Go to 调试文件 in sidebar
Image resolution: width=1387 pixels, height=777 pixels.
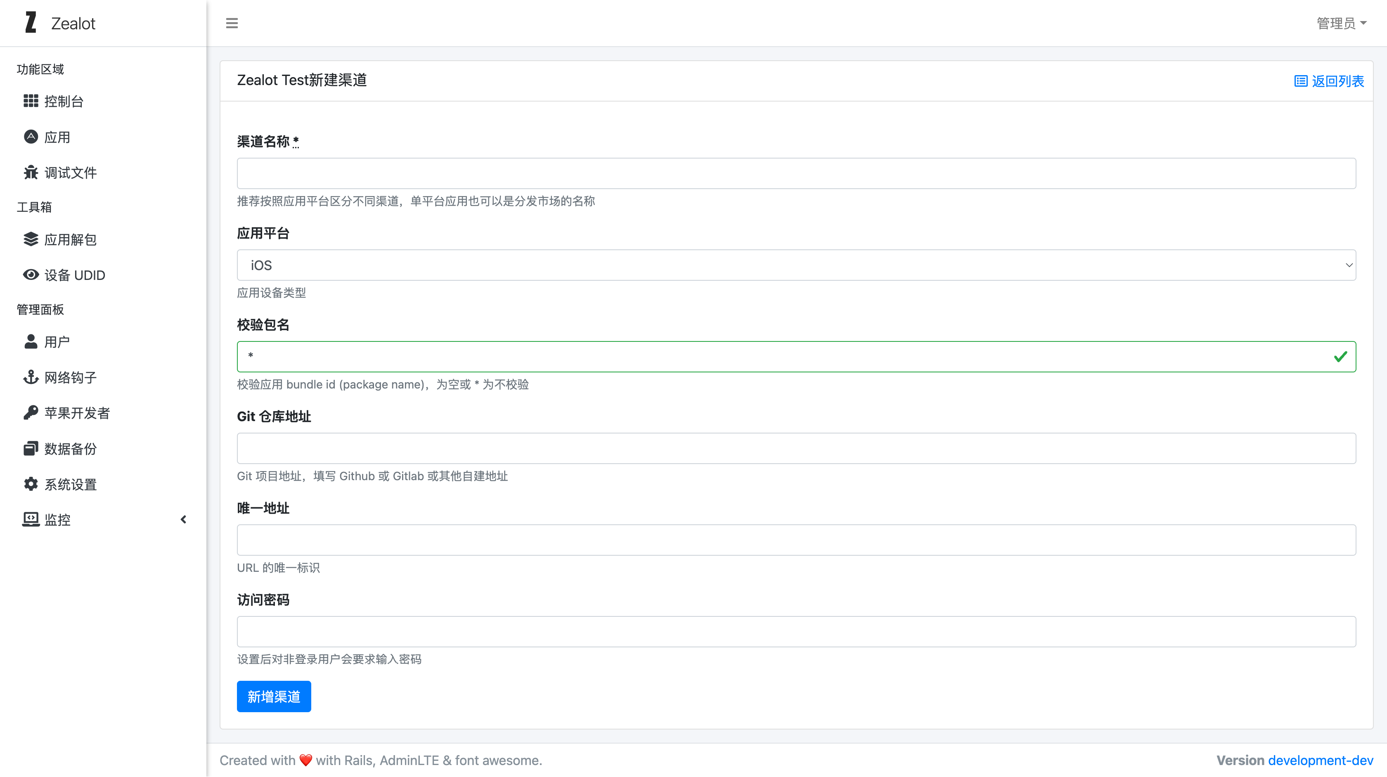103,172
